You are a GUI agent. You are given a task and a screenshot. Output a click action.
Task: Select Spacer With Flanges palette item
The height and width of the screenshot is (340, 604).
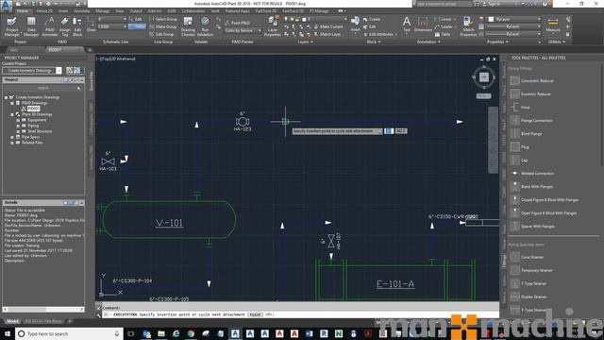click(532, 227)
